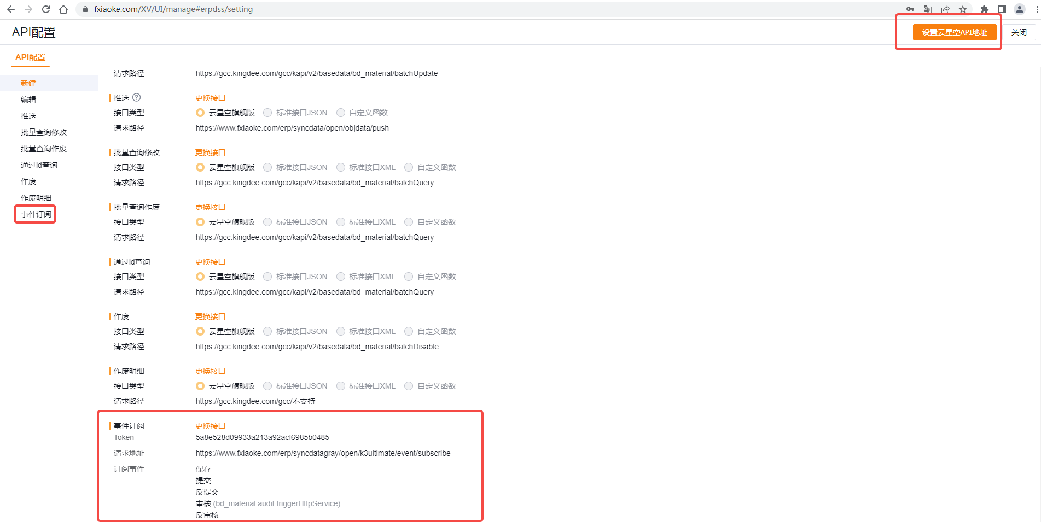Click the batchUpdate request path text
Viewport: 1041px width, 522px height.
317,73
